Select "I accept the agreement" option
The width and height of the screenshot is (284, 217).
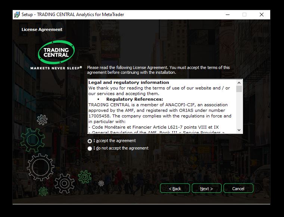pos(90,141)
